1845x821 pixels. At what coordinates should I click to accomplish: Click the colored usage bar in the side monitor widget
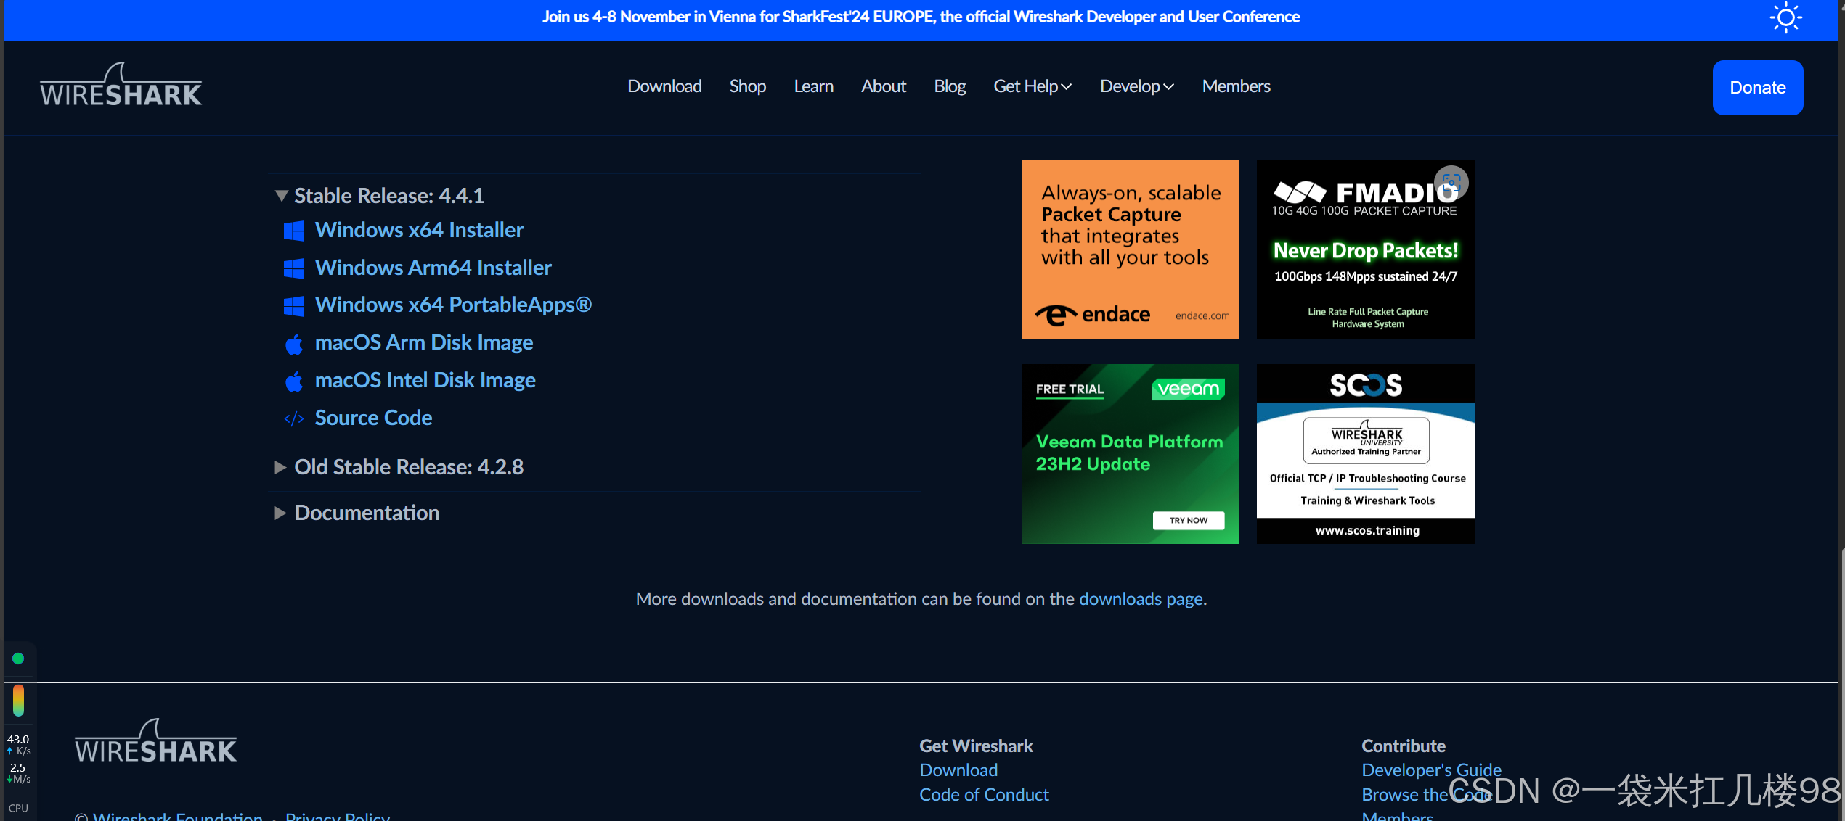(18, 701)
